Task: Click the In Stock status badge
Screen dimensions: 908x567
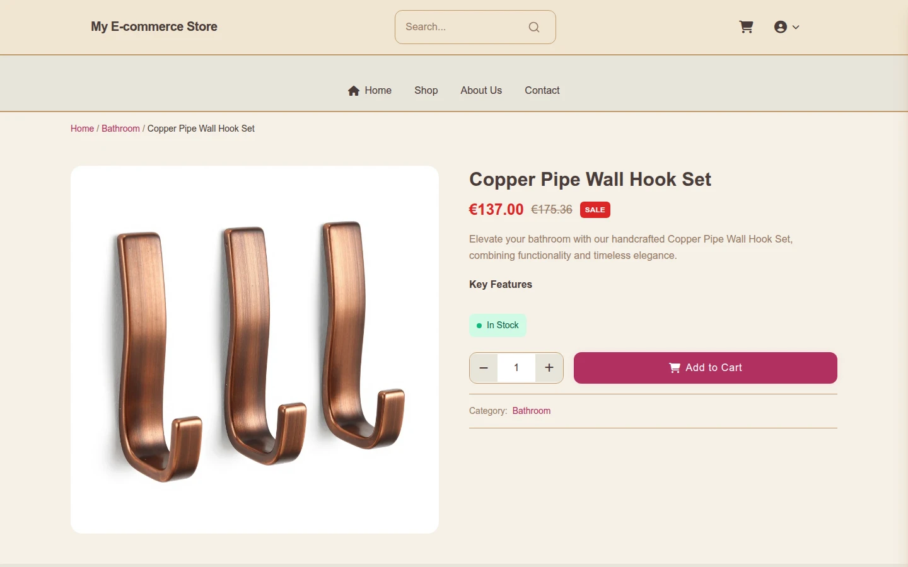Action: 498,325
